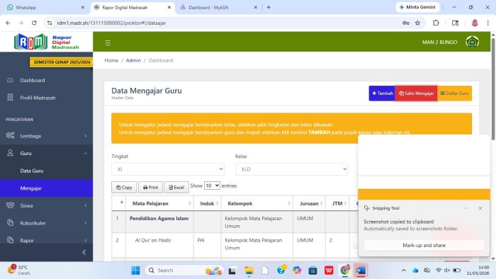Viewport: 496px width, 279px height.
Task: Expand the Rapor sidebar menu
Action: coord(47,240)
